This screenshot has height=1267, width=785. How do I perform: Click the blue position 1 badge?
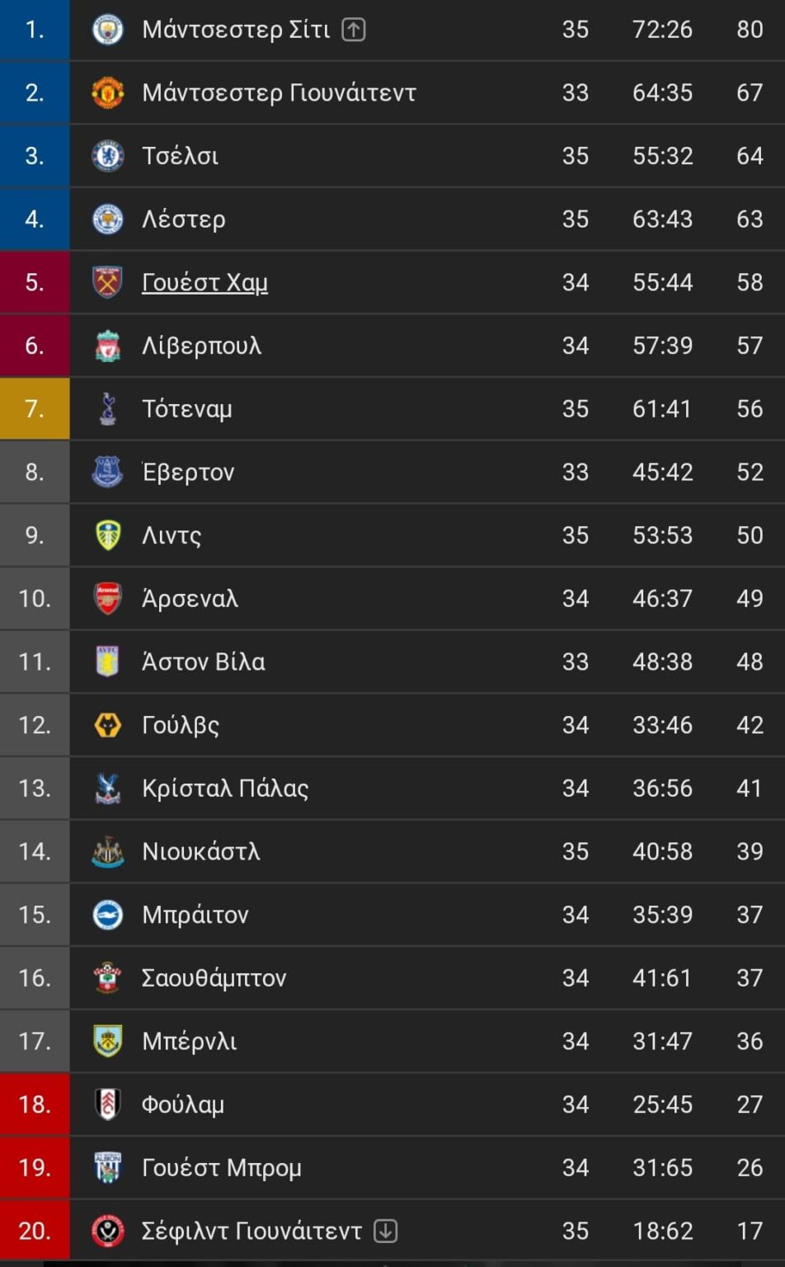[35, 30]
